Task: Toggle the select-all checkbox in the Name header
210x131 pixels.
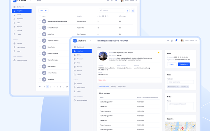Action: [40, 16]
